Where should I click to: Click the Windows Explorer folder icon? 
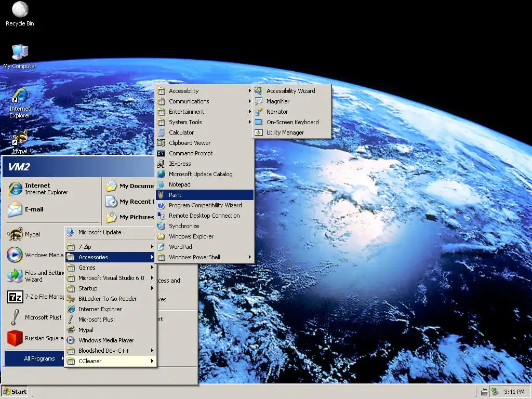tap(161, 236)
